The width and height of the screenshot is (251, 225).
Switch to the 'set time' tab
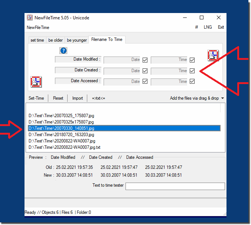coord(37,40)
